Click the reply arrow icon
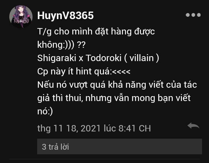This screenshot has height=163, width=209. (193, 126)
